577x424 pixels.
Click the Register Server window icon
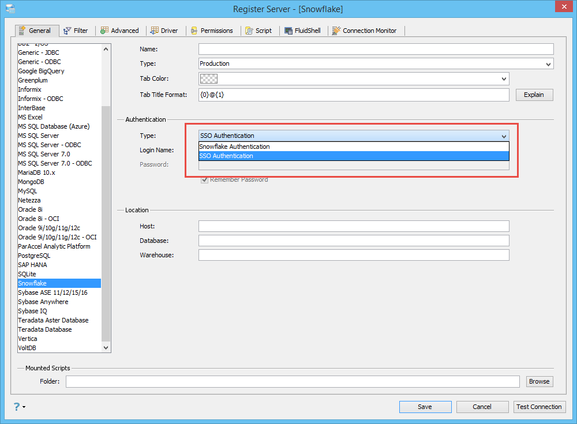10,9
